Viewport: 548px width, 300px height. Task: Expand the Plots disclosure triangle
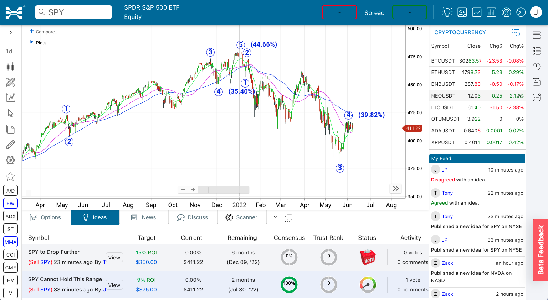32,42
